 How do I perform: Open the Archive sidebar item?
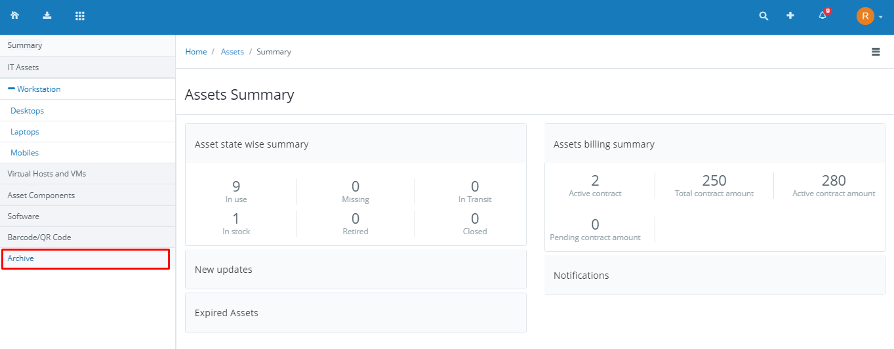click(x=85, y=258)
